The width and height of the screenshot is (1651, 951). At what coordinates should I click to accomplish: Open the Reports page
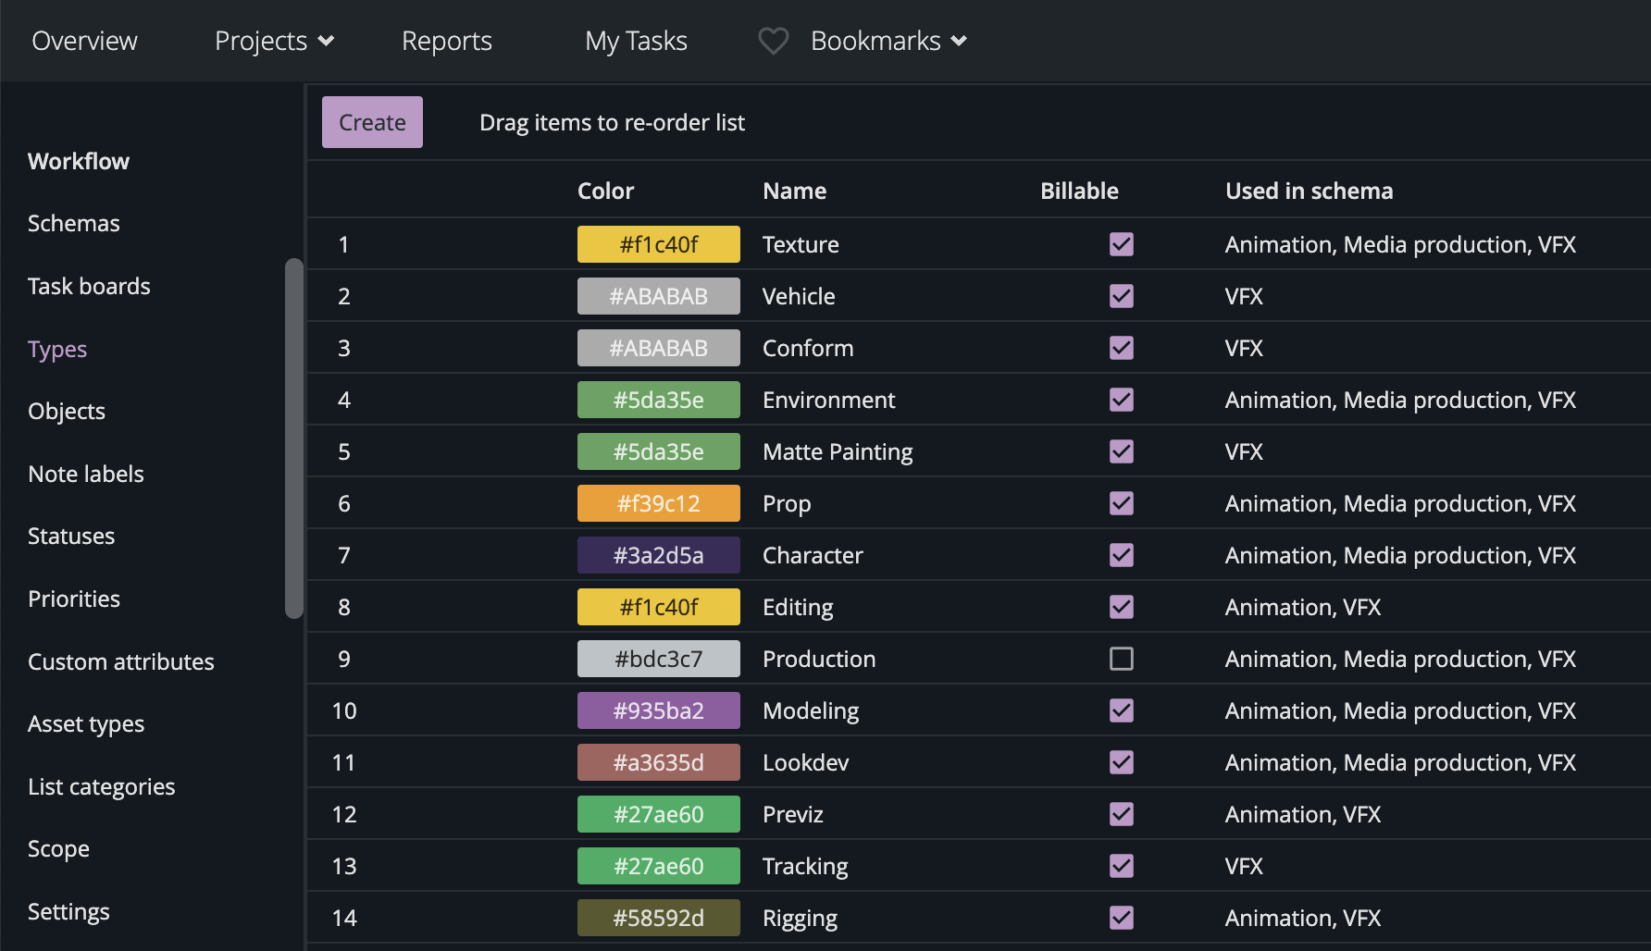click(446, 41)
